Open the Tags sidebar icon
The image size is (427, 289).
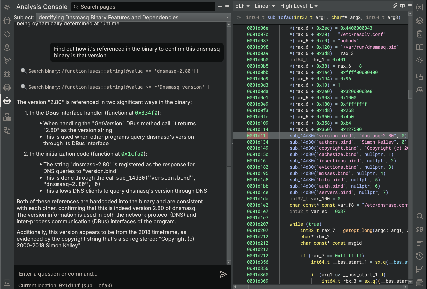click(x=7, y=34)
